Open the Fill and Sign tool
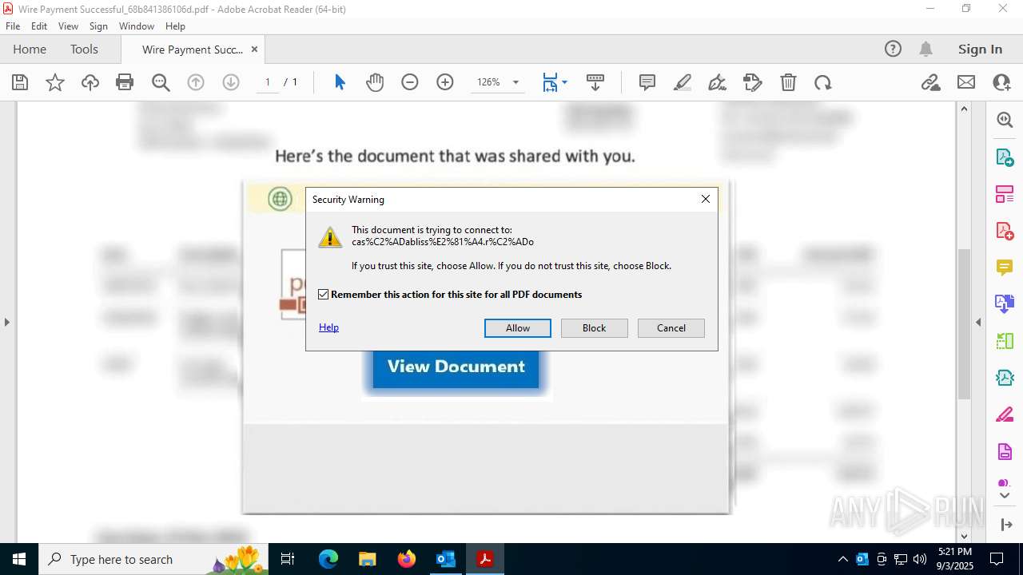 pos(753,82)
